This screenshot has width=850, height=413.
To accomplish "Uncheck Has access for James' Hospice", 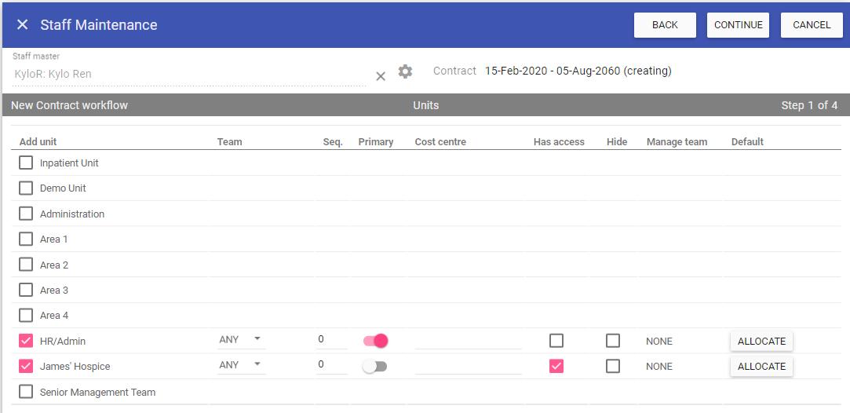I will coord(556,366).
